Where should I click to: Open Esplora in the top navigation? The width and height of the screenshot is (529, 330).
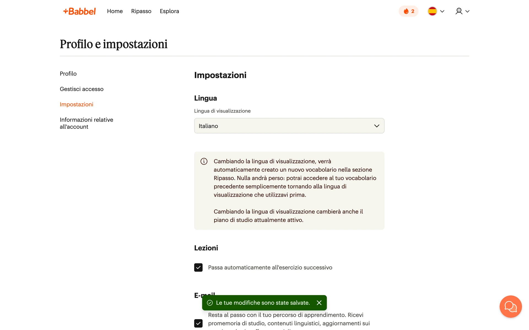point(169,11)
